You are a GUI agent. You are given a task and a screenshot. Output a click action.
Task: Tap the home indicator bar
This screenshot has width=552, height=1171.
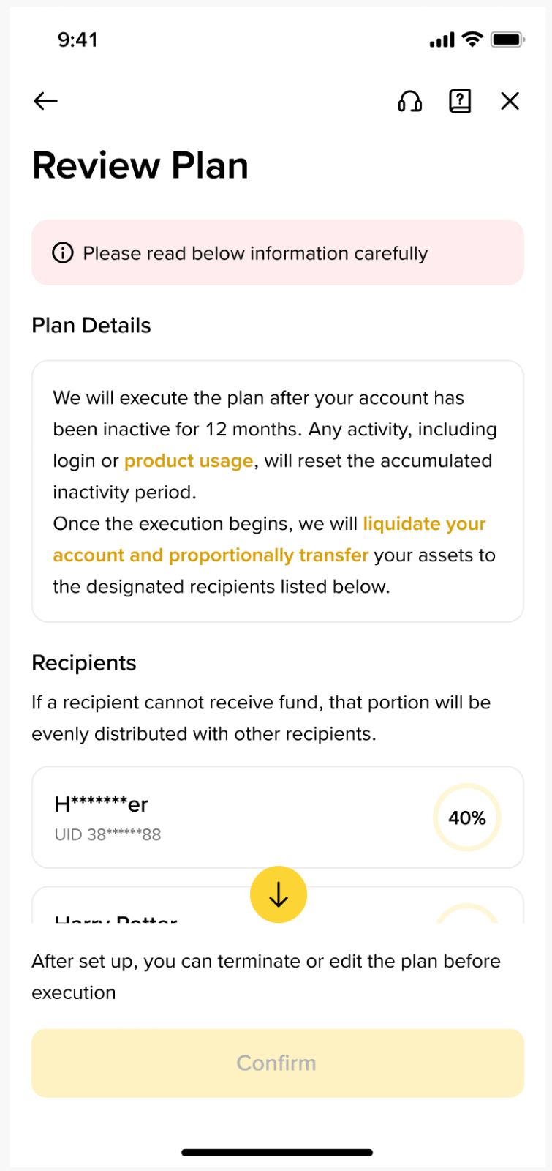point(277,1152)
